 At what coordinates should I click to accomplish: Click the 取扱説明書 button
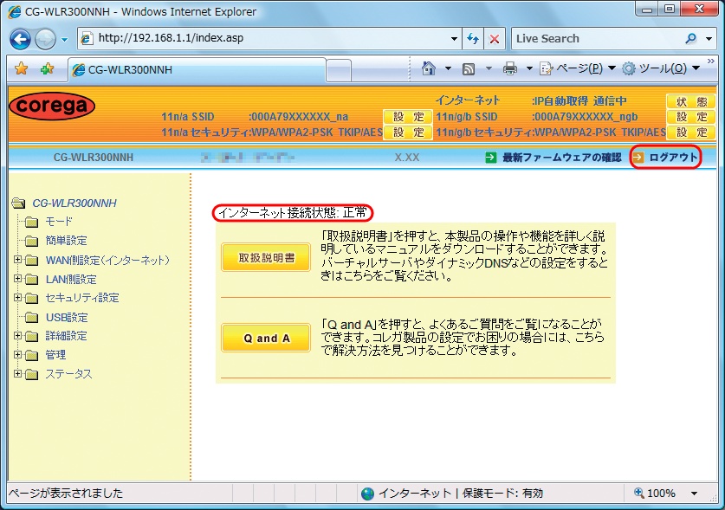pyautogui.click(x=266, y=257)
